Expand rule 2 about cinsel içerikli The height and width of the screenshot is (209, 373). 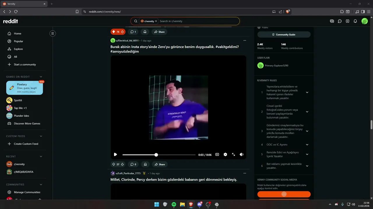click(307, 112)
